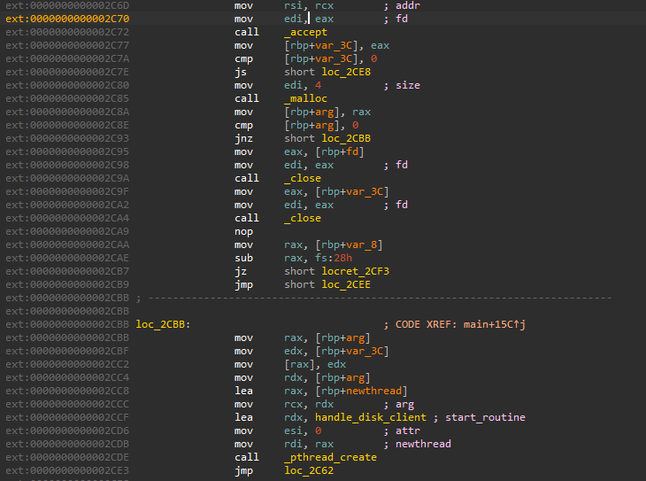Select the js mnemonic at 2C7E
Screen dimensions: 646x481
coord(241,72)
